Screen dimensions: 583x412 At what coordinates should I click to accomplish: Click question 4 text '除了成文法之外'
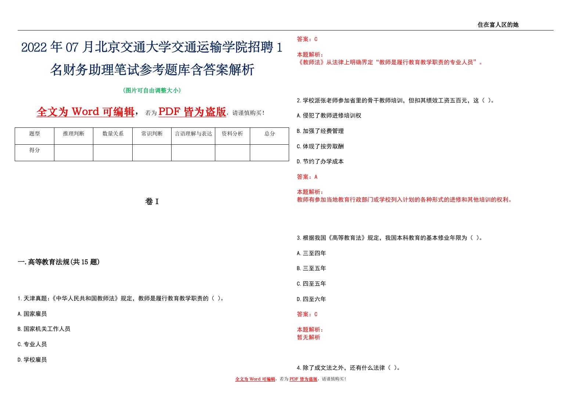[348, 368]
